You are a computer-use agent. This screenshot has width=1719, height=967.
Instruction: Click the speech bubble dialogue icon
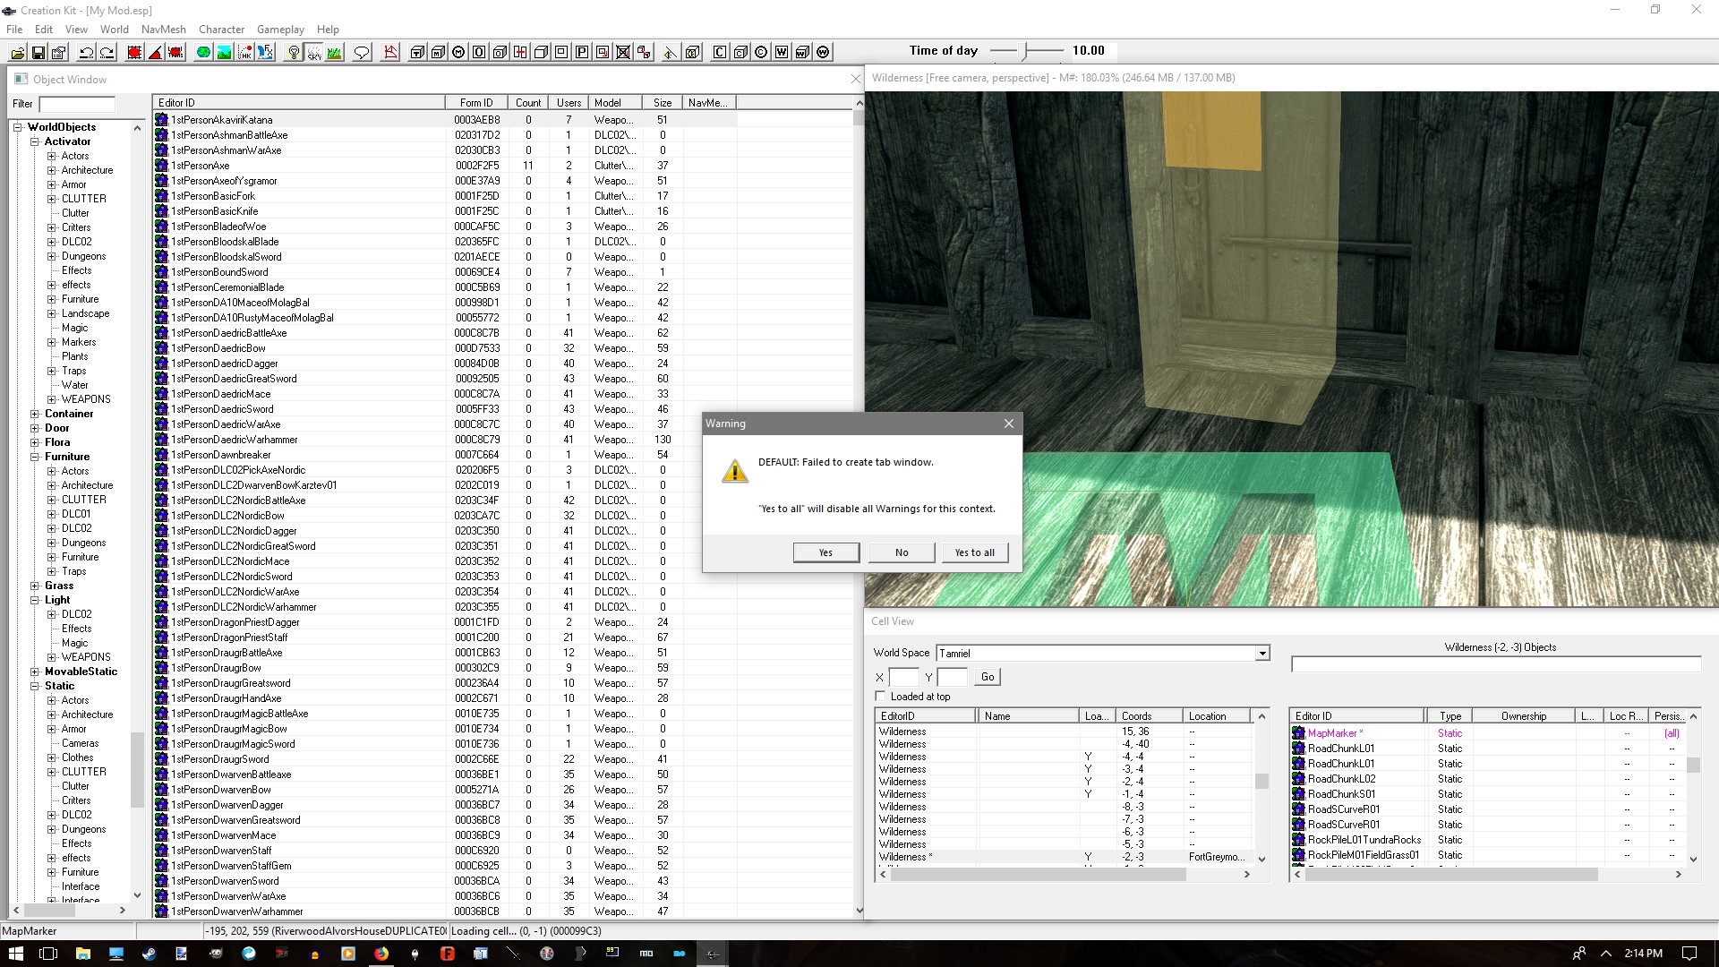click(362, 53)
